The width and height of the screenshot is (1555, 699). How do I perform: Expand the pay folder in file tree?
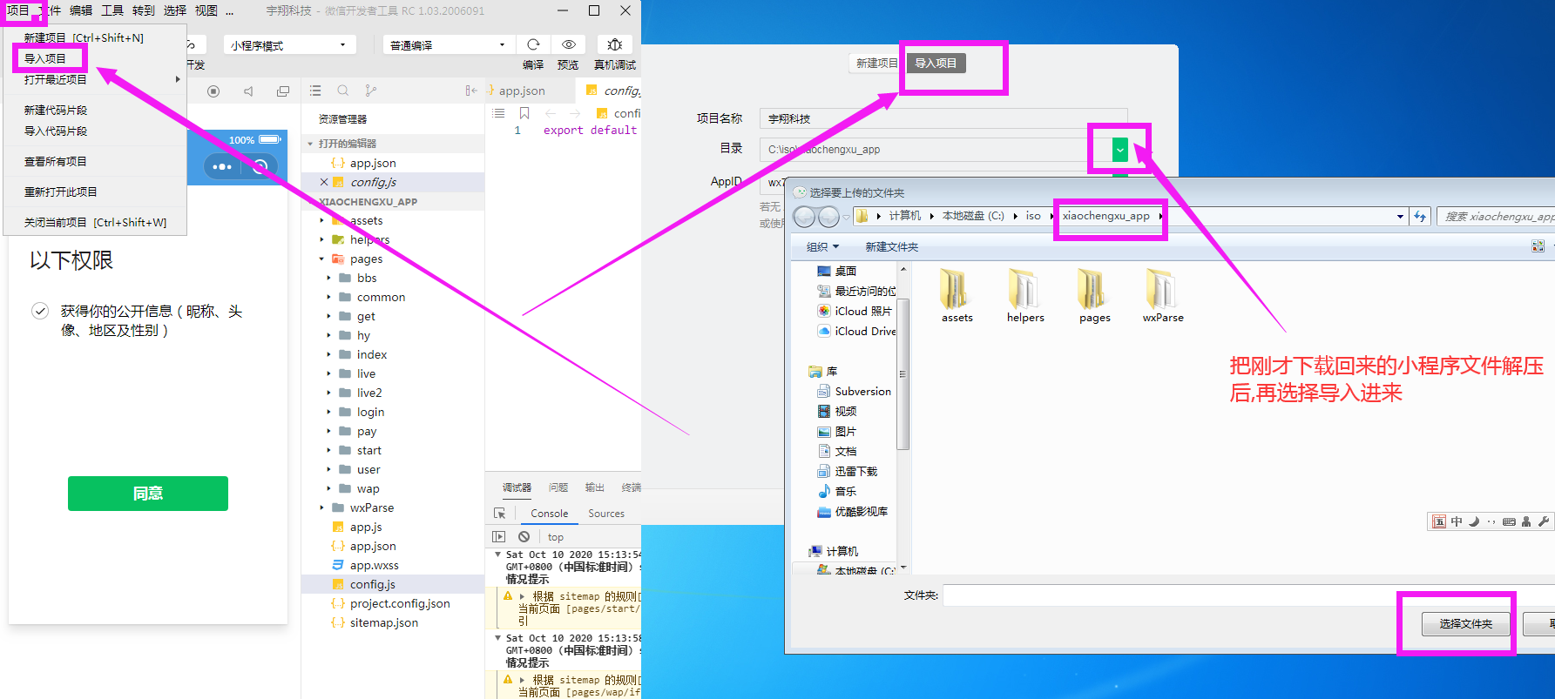pos(329,432)
